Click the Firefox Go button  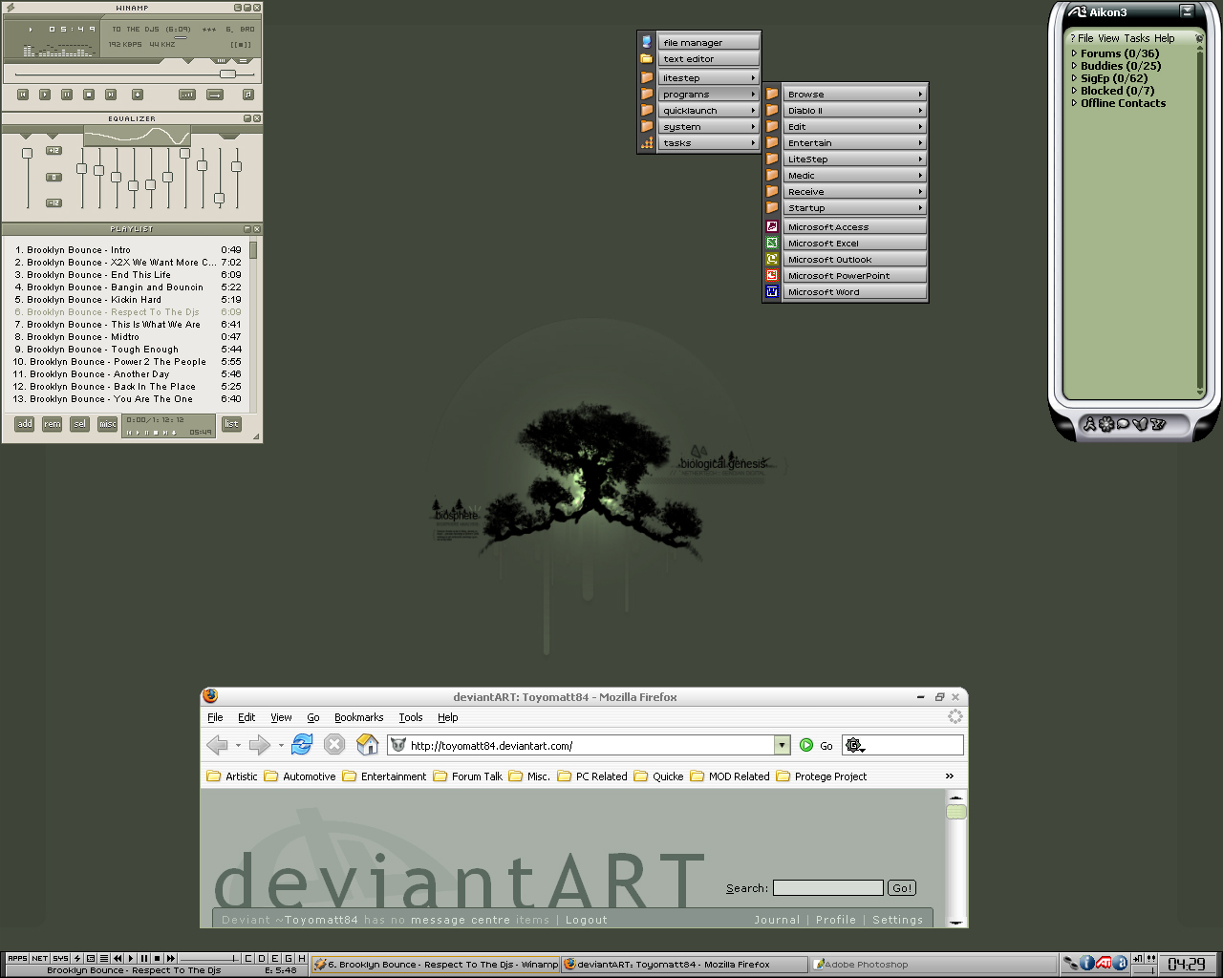coord(816,746)
